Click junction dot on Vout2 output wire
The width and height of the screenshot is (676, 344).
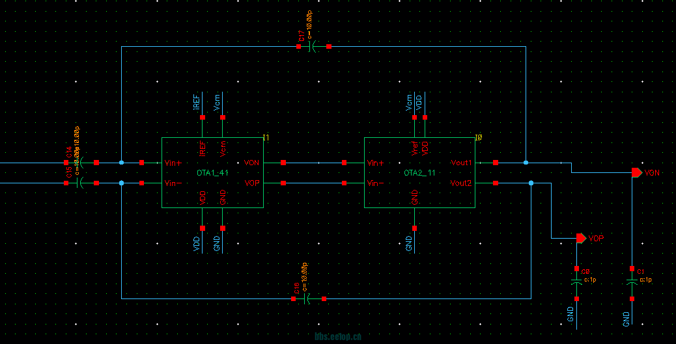(x=531, y=183)
